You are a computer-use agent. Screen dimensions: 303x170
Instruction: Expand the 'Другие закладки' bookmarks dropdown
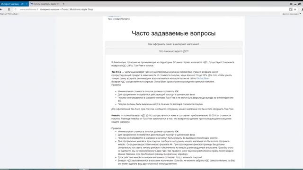click(x=292, y=14)
